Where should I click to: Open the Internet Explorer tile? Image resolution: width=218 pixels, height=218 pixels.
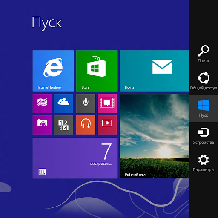tap(53, 71)
